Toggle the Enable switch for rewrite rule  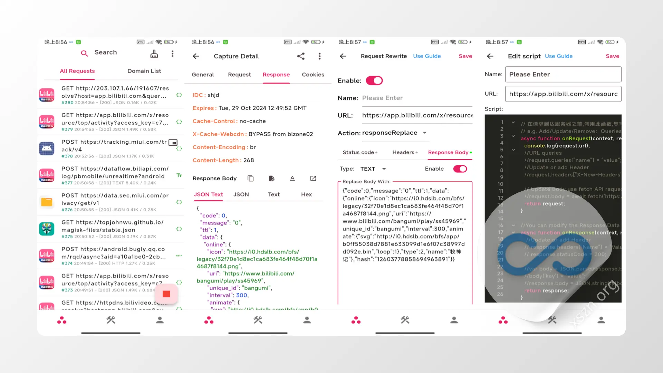point(374,81)
